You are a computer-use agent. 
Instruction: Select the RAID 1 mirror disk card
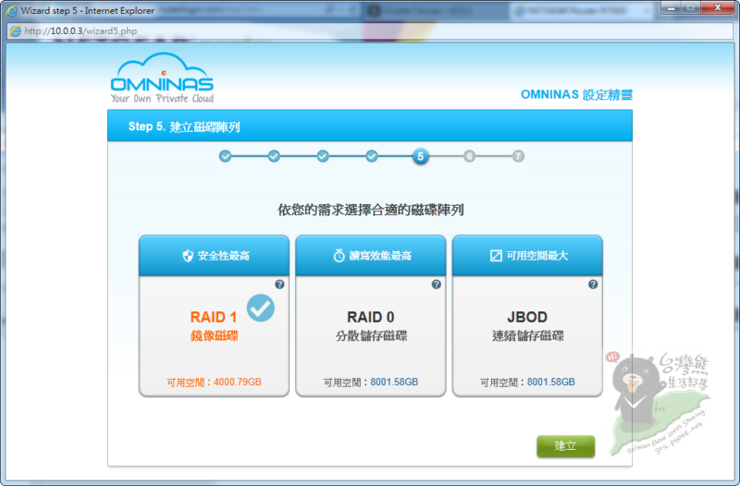[214, 316]
